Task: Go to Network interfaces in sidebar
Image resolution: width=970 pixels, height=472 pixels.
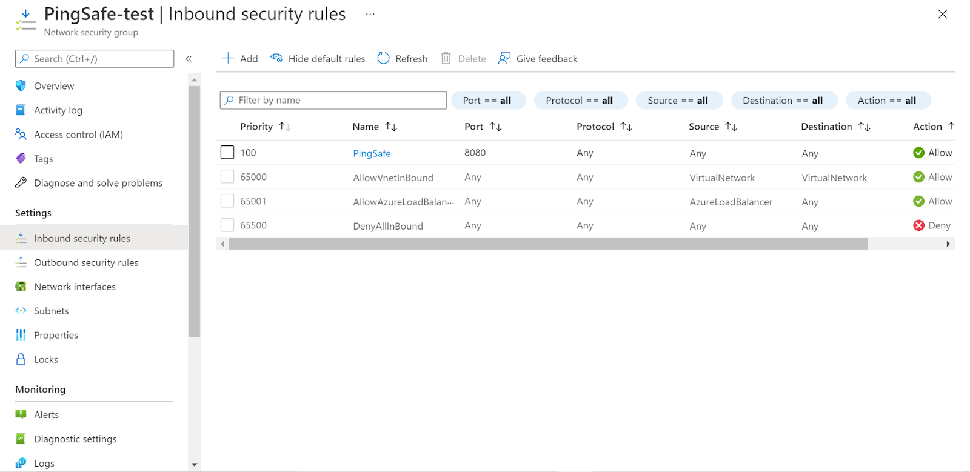Action: (x=75, y=287)
